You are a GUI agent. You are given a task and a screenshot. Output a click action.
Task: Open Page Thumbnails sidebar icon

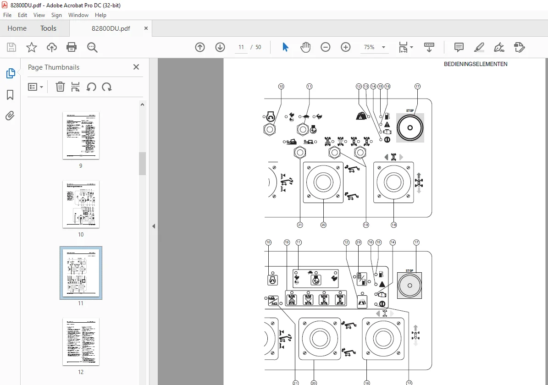pos(11,73)
